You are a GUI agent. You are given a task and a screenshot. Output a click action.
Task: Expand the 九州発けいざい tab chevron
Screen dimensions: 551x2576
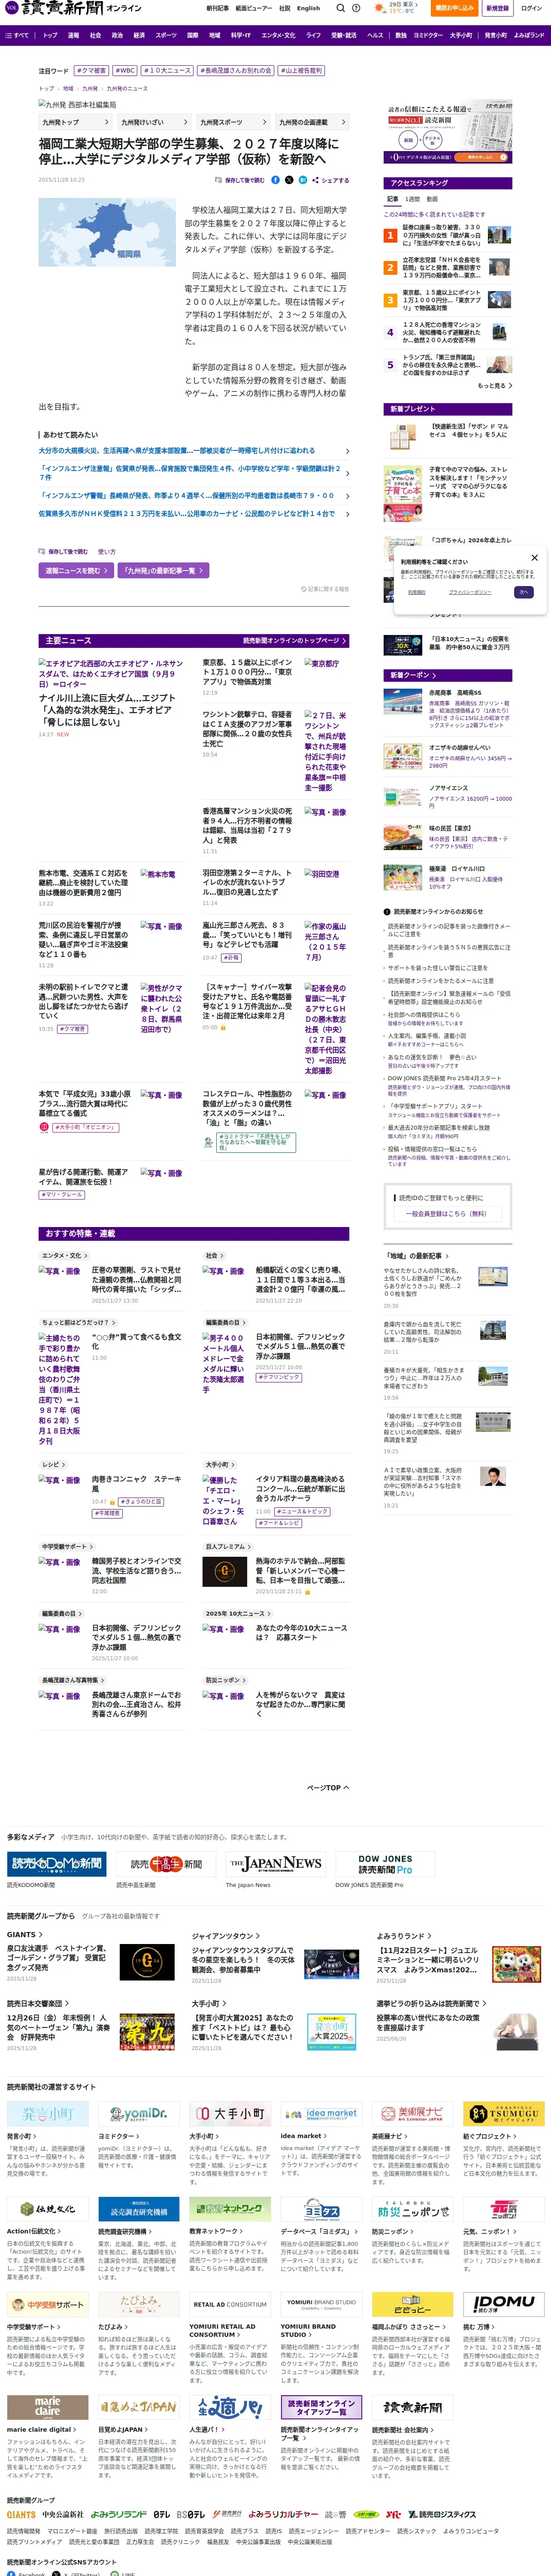pyautogui.click(x=185, y=122)
